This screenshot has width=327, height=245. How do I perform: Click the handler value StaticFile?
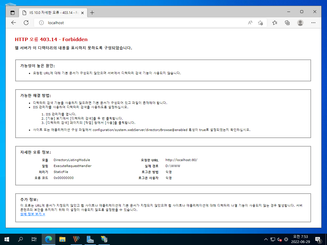(x=61, y=172)
